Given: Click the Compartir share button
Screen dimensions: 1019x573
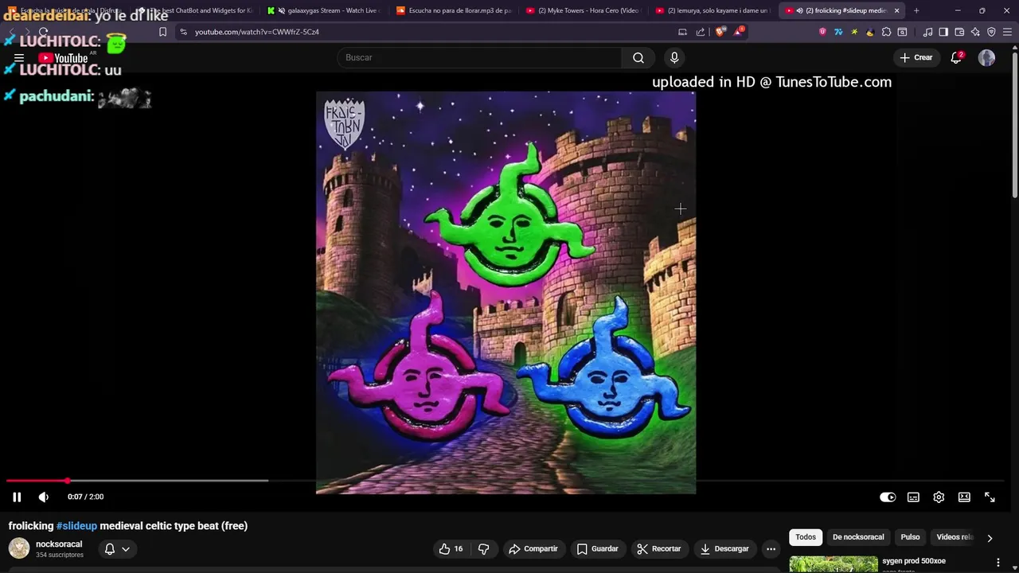Looking at the screenshot, I should click(x=533, y=548).
